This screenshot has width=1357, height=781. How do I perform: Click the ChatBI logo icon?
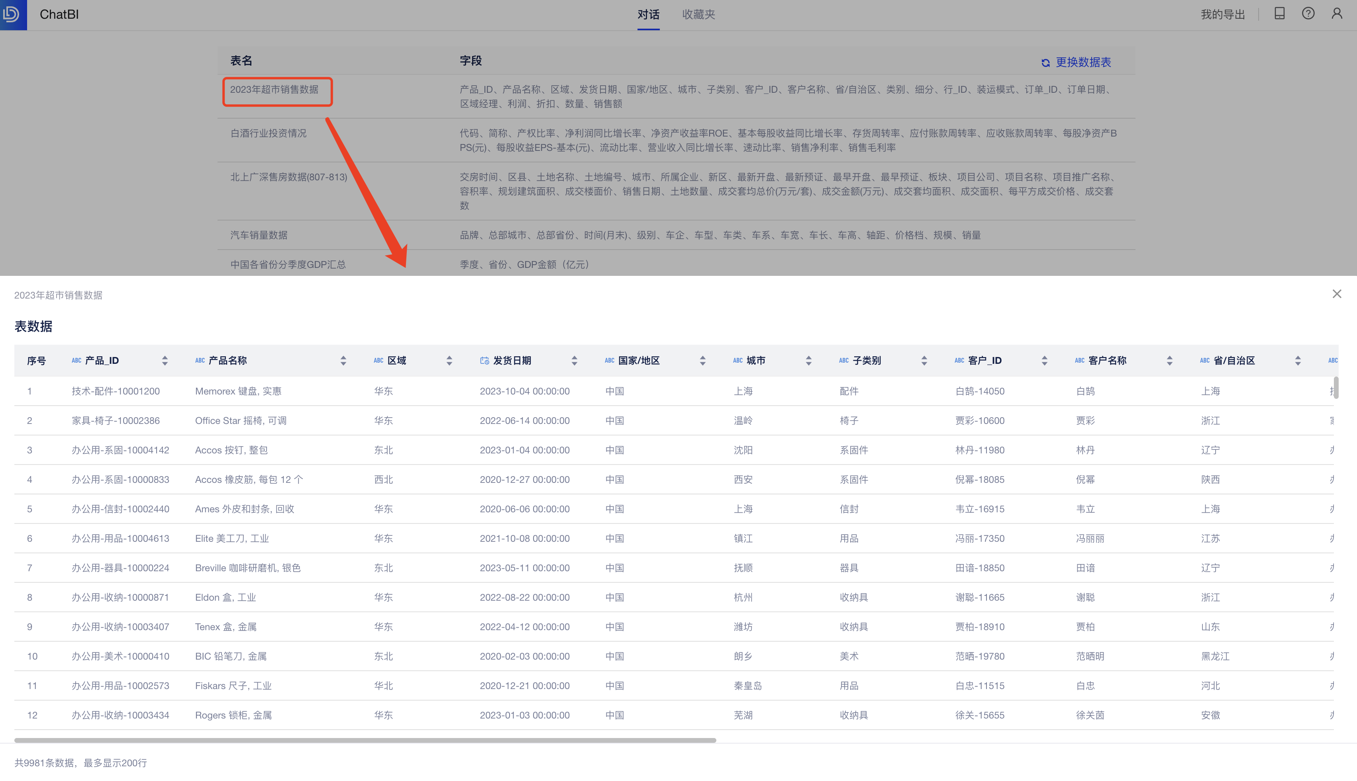(12, 14)
